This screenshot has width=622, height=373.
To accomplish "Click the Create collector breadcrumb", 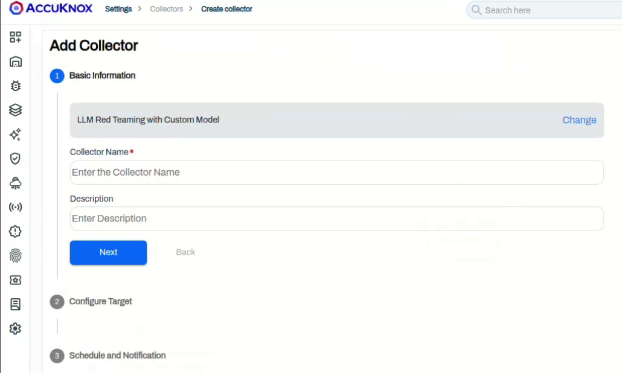I will (226, 8).
